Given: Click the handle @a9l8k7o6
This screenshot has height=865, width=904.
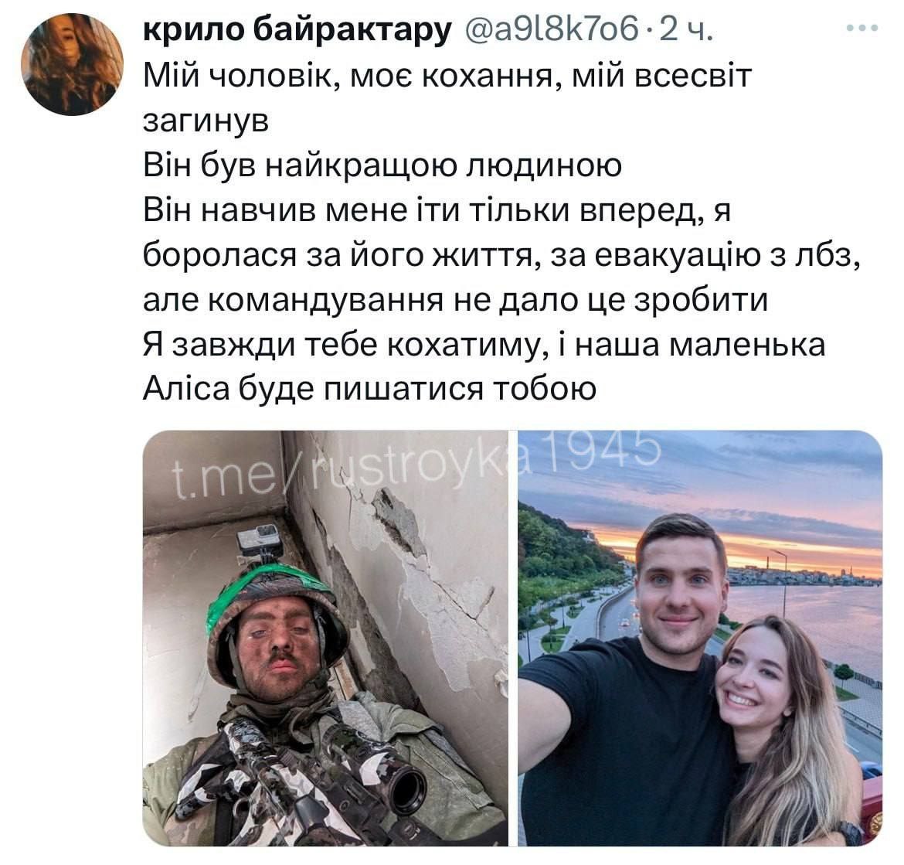Looking at the screenshot, I should click(x=551, y=29).
